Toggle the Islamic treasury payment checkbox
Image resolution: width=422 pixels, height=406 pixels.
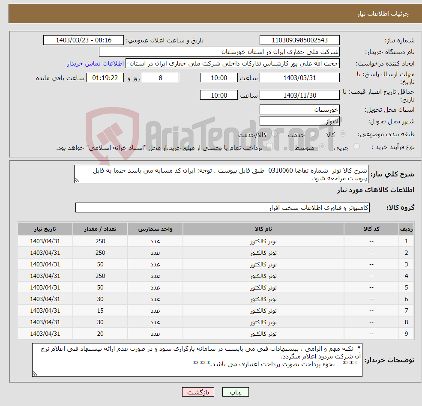tap(269, 146)
